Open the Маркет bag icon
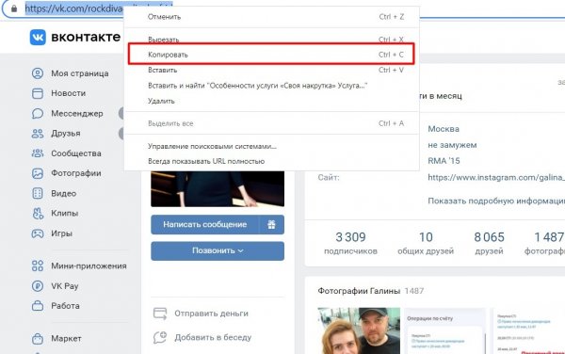The height and width of the screenshot is (354, 565). click(x=38, y=339)
